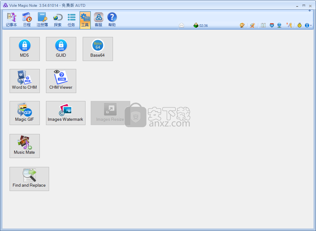Click the envelope mail icon
The height and width of the screenshot is (231, 316).
pos(181,25)
